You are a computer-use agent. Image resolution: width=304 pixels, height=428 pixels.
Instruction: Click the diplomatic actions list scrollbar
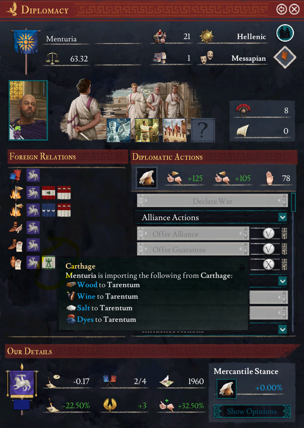point(293,203)
